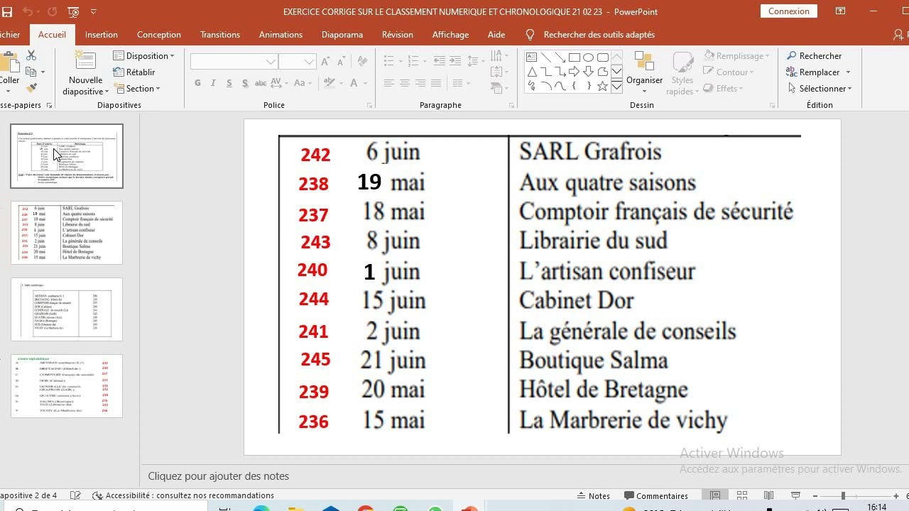Open the font size combo box

(x=298, y=62)
